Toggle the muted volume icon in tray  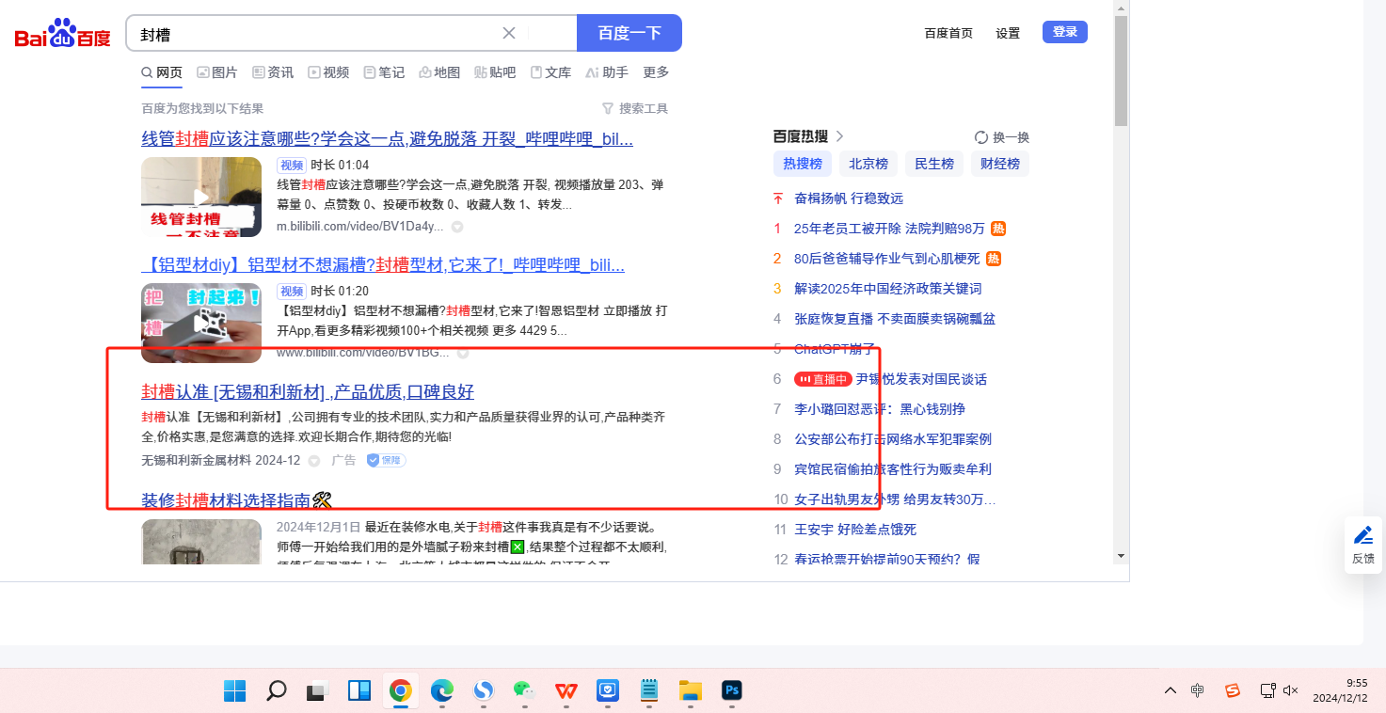pyautogui.click(x=1291, y=690)
